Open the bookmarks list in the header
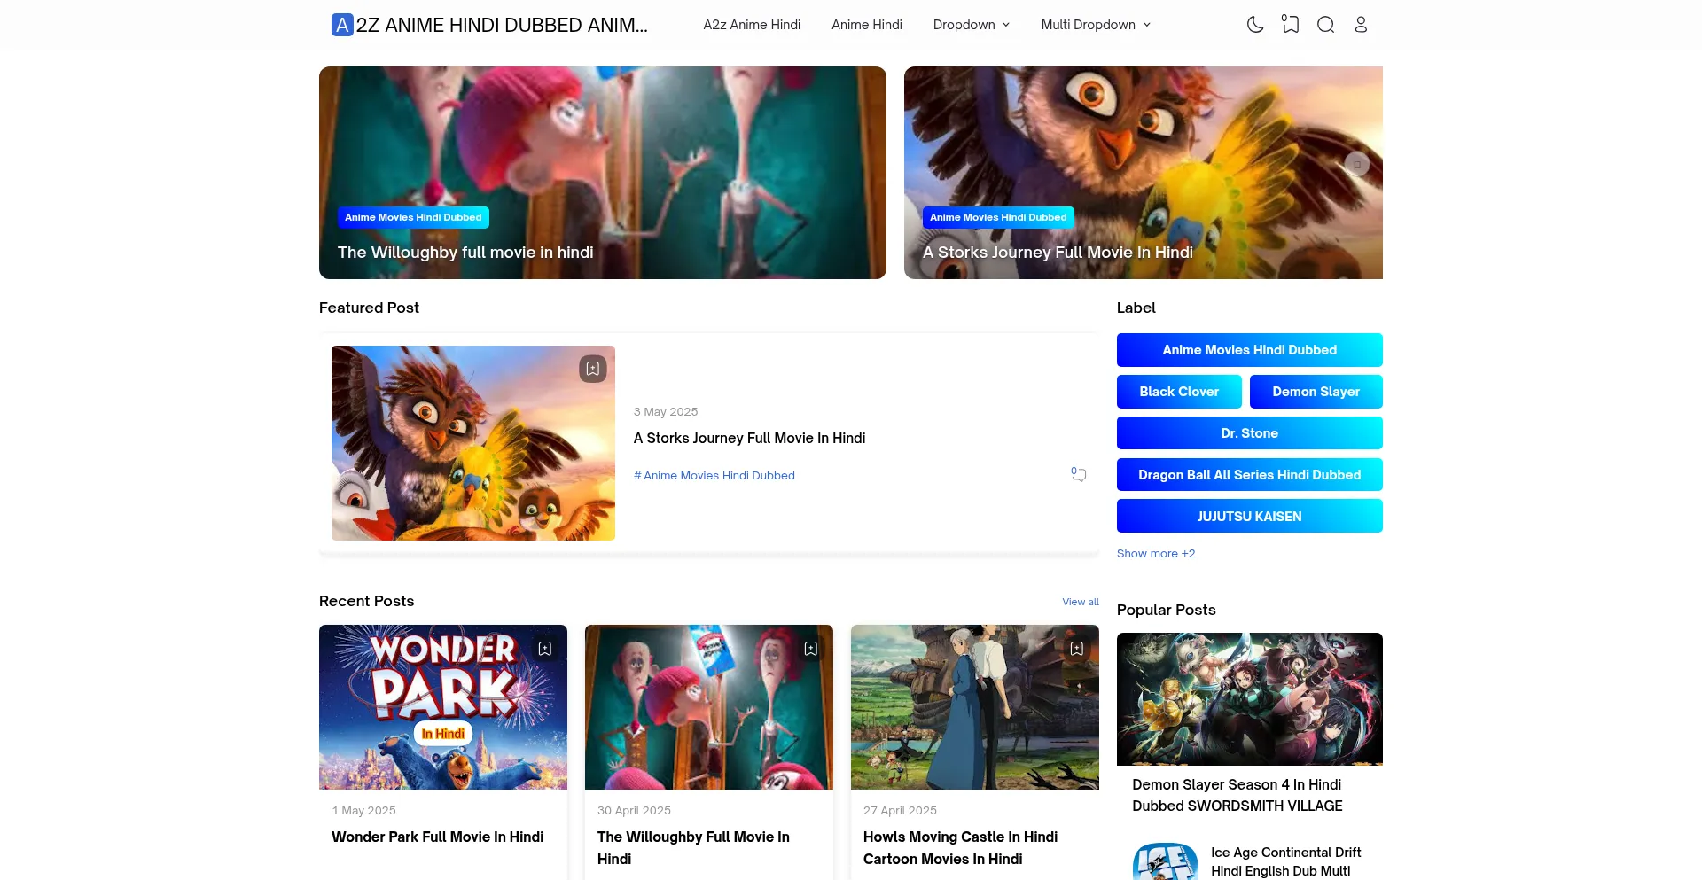This screenshot has width=1702, height=880. tap(1291, 25)
